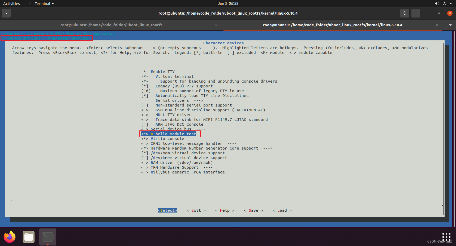Switch to the kernel/linux-5.10.4 tab

tap(333, 25)
